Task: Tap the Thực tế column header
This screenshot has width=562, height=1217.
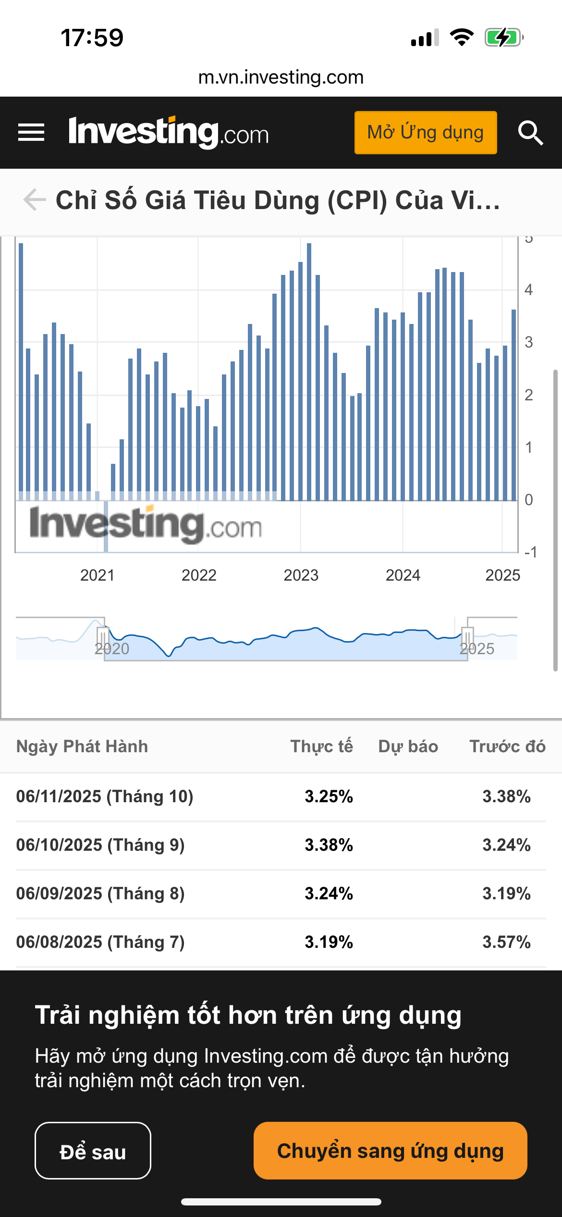Action: pyautogui.click(x=321, y=746)
